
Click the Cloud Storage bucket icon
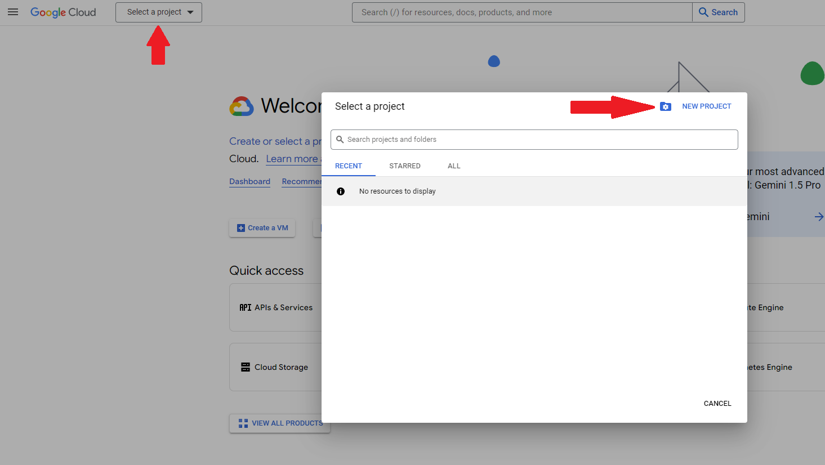pos(246,367)
